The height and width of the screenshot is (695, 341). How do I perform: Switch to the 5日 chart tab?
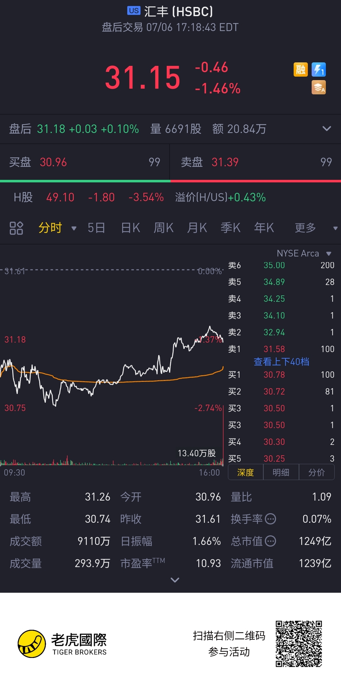[96, 228]
